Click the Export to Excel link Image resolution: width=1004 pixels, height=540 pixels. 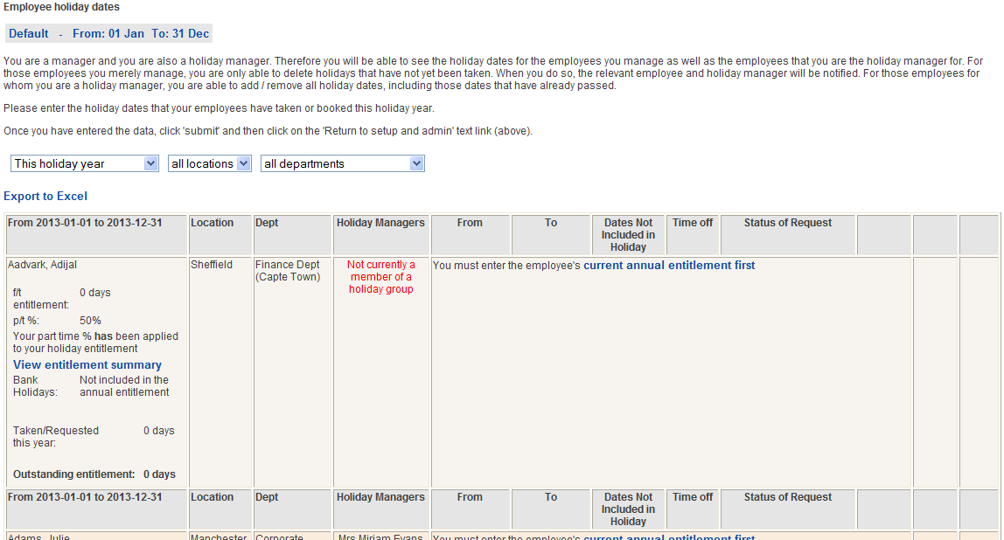coord(45,197)
